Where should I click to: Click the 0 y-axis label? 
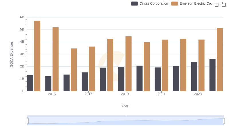(23, 91)
